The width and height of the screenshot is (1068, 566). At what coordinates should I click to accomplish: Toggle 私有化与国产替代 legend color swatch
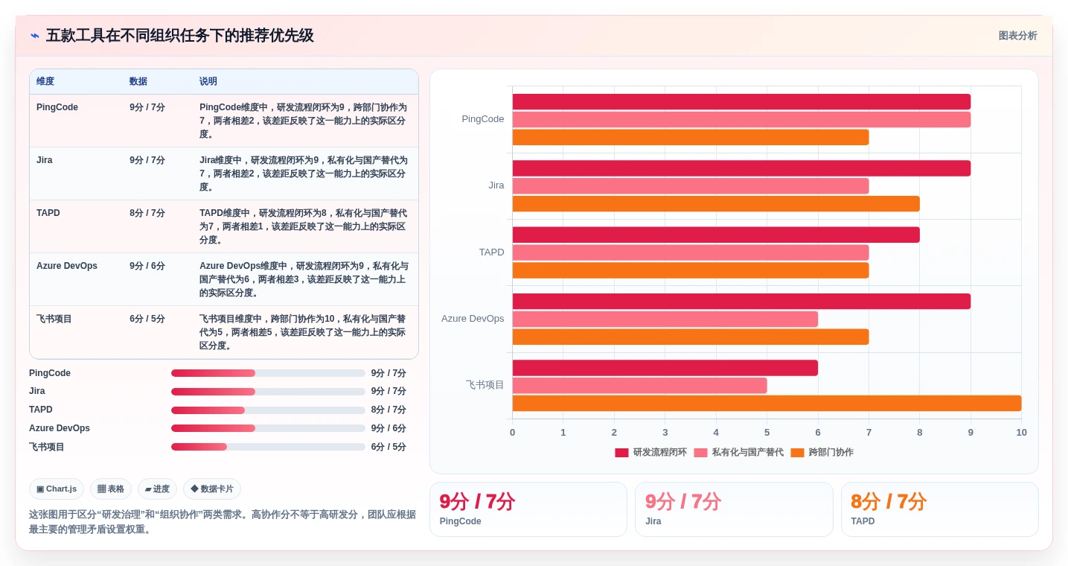click(700, 453)
